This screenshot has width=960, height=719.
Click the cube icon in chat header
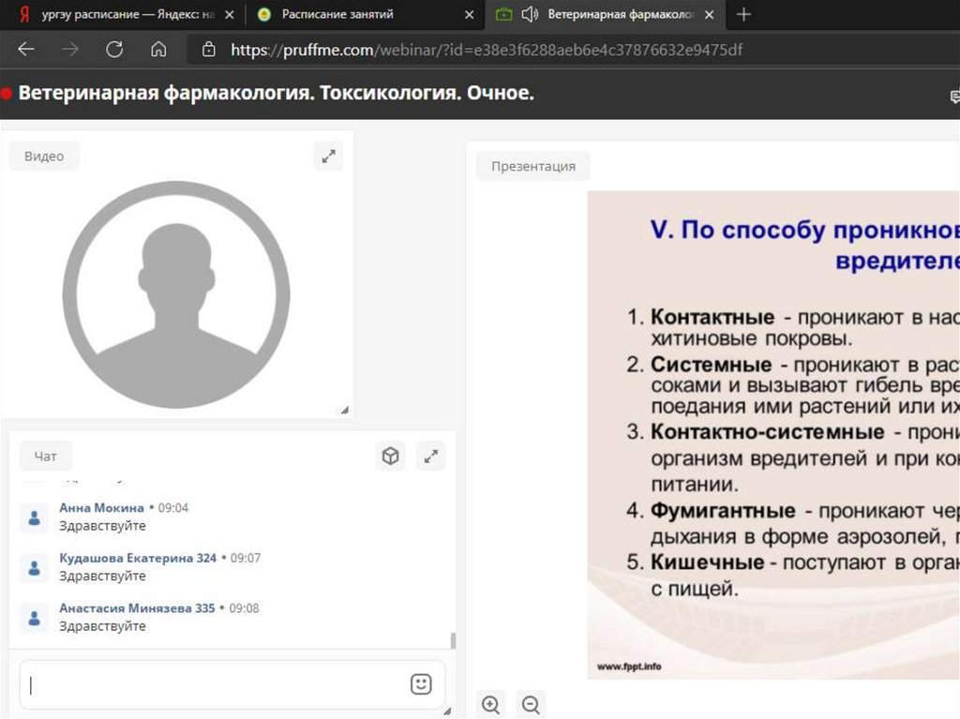pyautogui.click(x=390, y=457)
